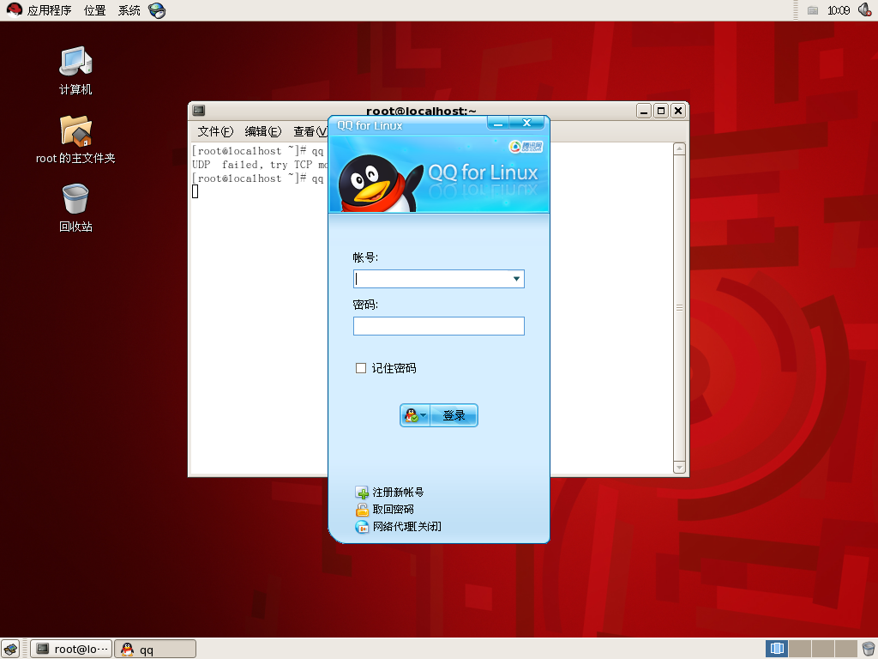
Task: Open the terminal 查看 menu
Action: (x=310, y=131)
